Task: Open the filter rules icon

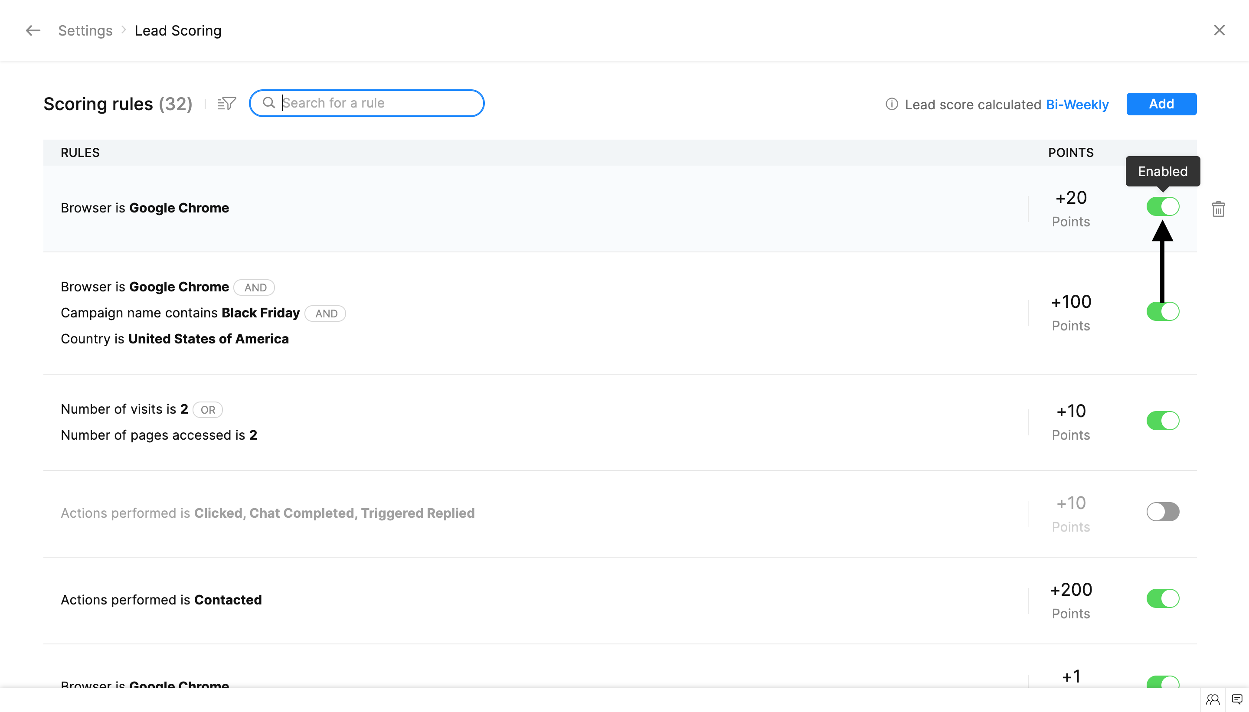Action: pyautogui.click(x=226, y=103)
